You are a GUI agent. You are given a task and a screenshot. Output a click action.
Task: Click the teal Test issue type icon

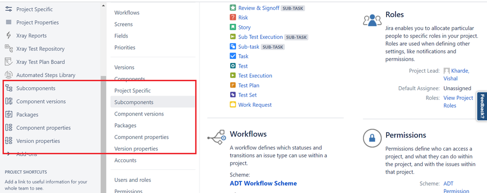[x=233, y=66]
